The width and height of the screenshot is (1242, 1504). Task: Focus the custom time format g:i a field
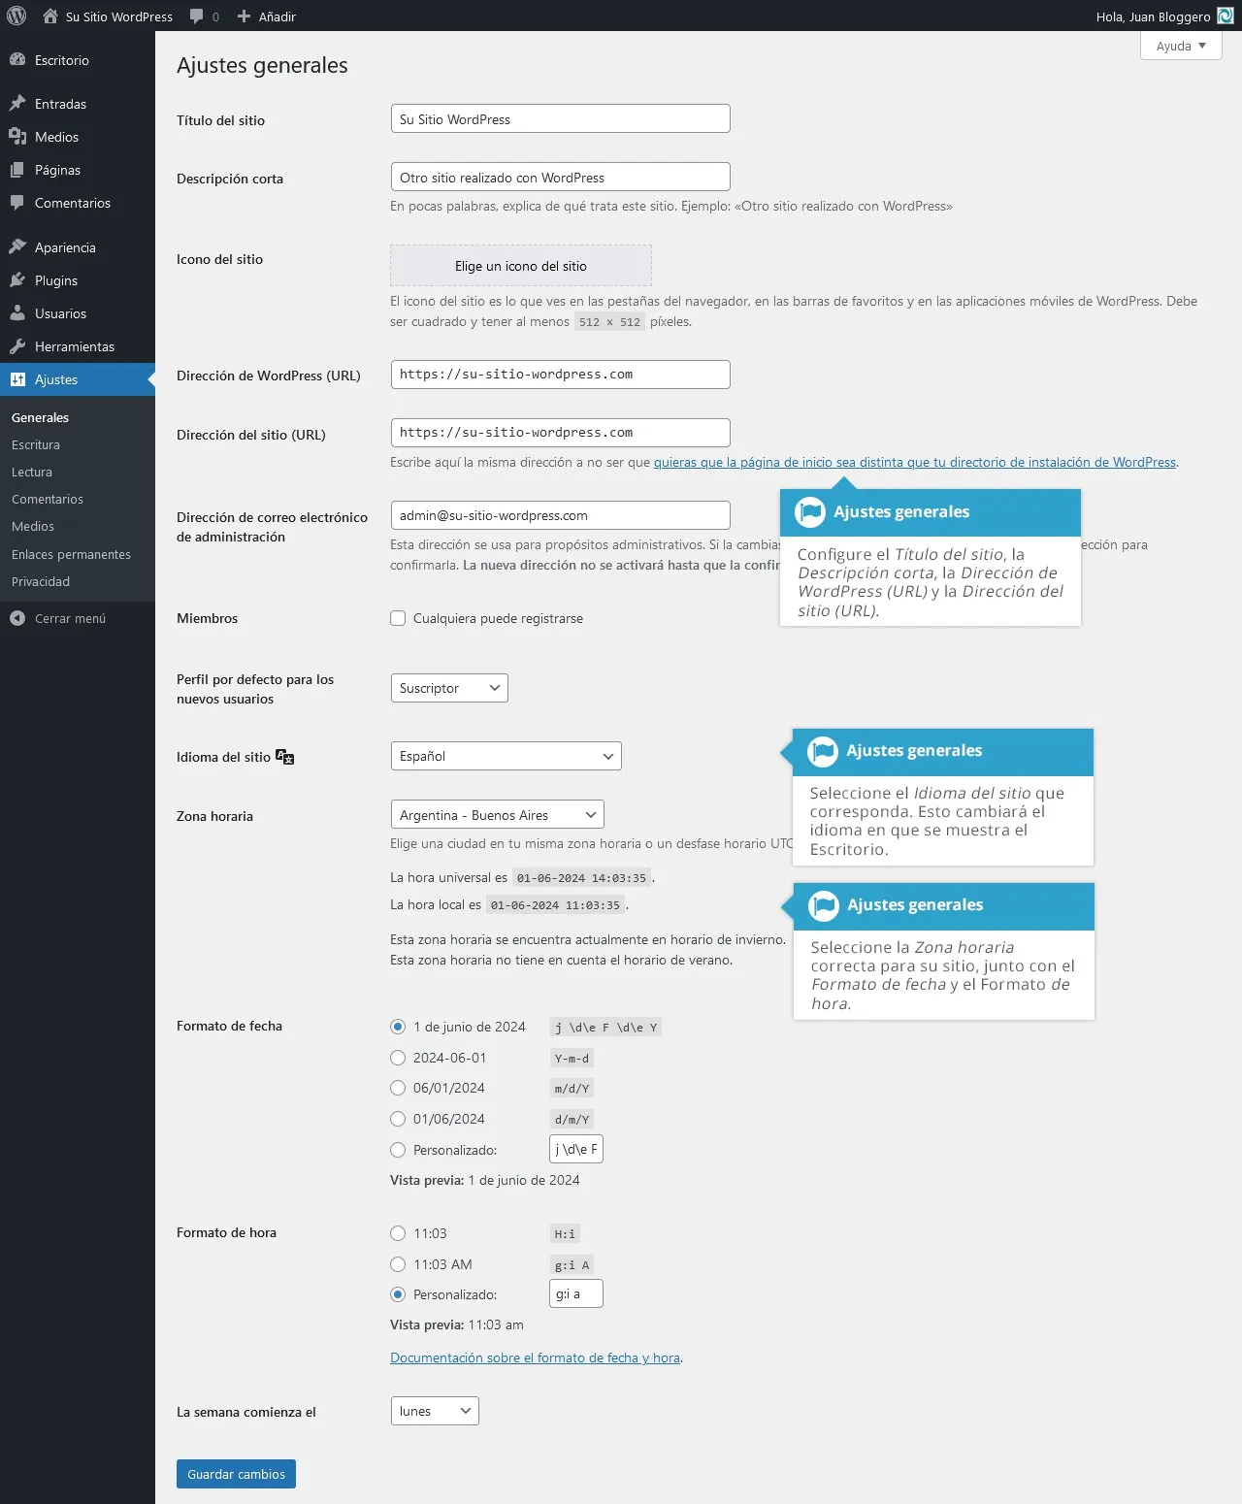[x=576, y=1293]
